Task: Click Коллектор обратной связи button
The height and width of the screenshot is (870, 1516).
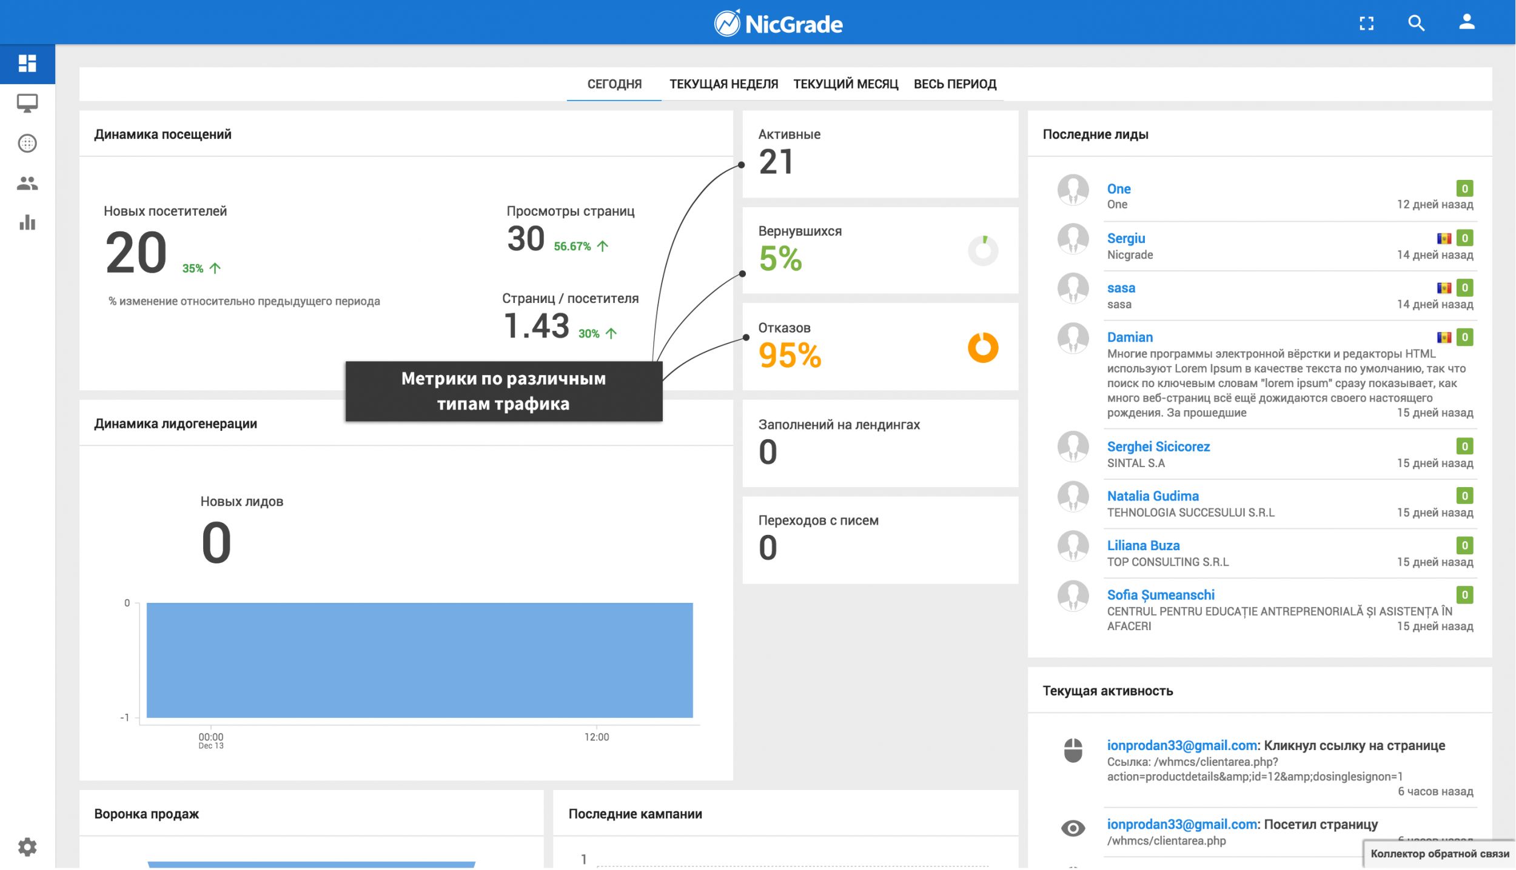Action: click(x=1440, y=854)
